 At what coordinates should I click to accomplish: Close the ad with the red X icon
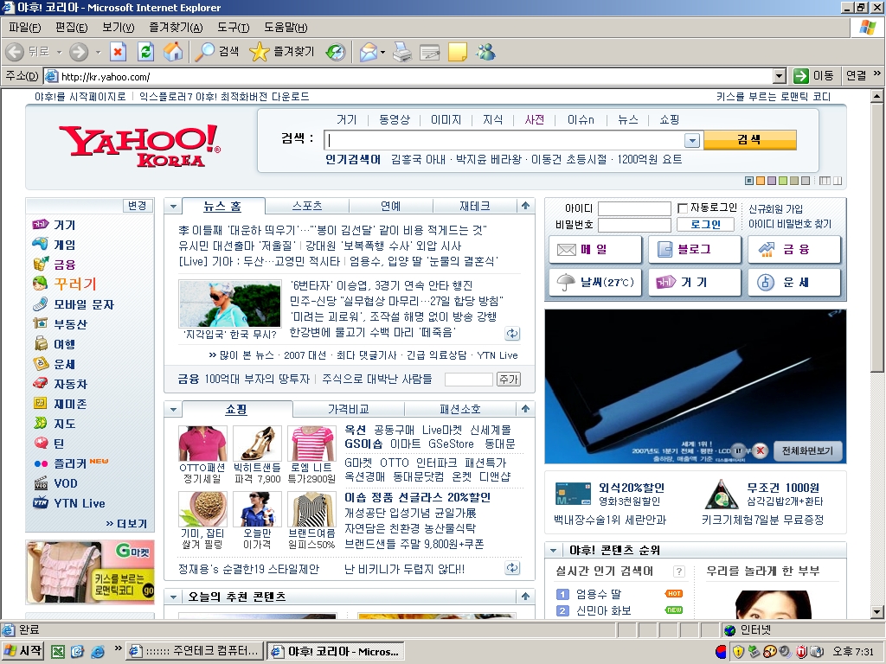point(760,450)
